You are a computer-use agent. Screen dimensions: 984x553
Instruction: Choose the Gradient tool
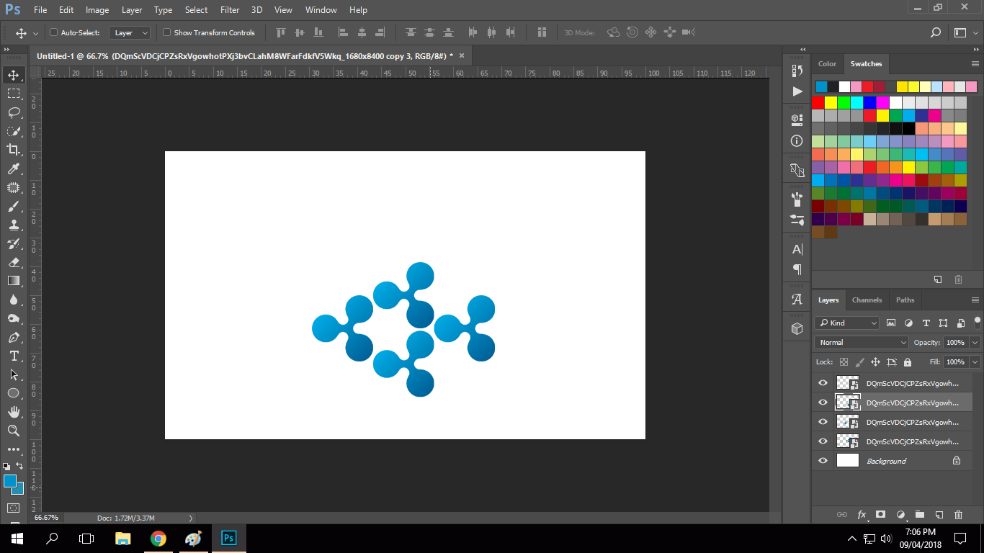14,281
